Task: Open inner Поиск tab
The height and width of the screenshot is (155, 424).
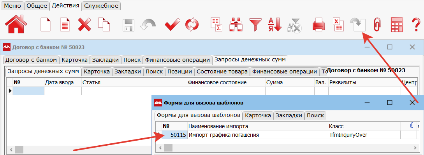Action: [x=154, y=72]
